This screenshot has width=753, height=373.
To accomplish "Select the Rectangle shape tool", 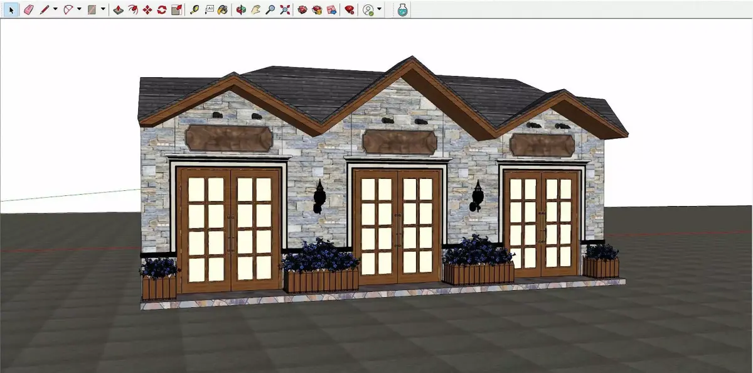I will click(92, 9).
